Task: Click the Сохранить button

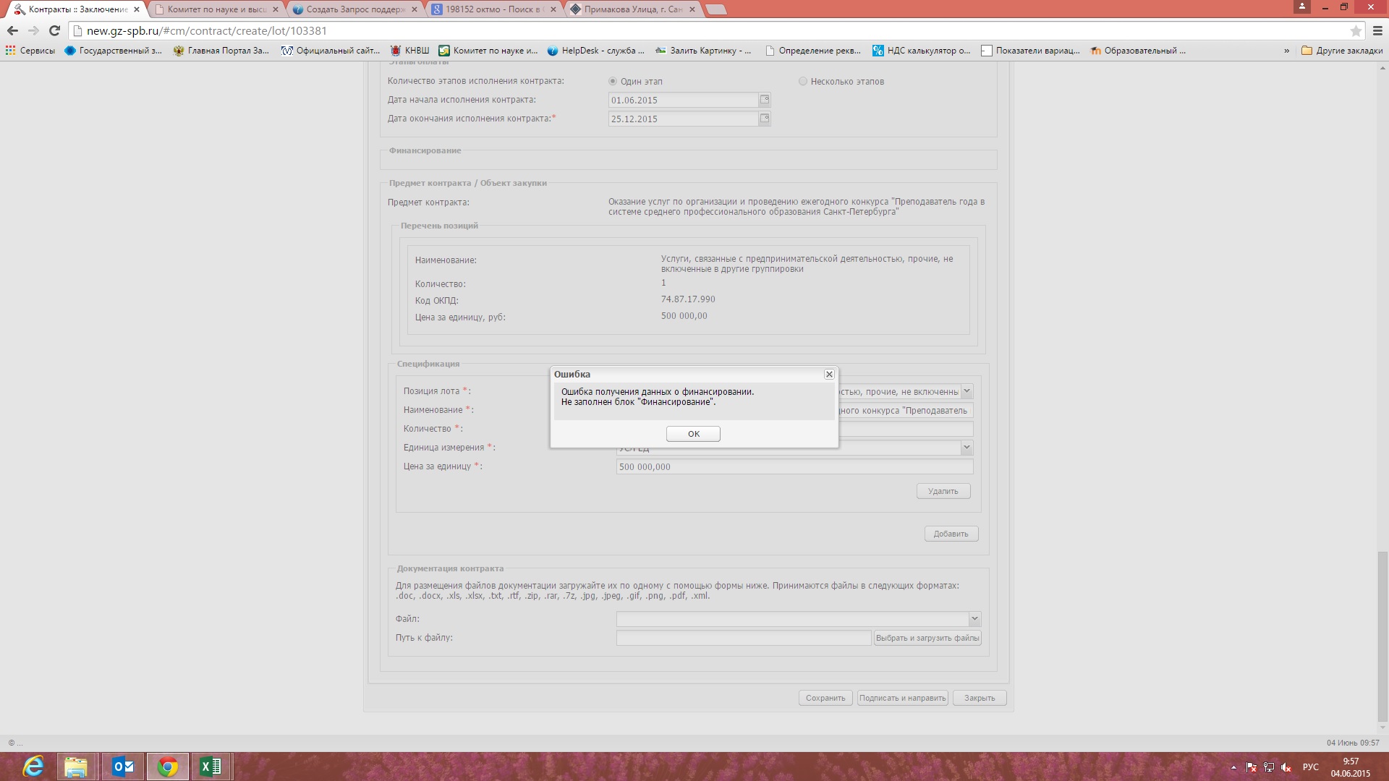Action: (x=825, y=698)
